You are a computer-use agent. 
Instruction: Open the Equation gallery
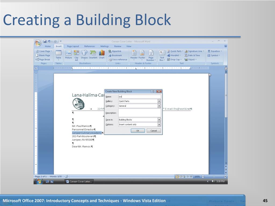[x=215, y=51]
